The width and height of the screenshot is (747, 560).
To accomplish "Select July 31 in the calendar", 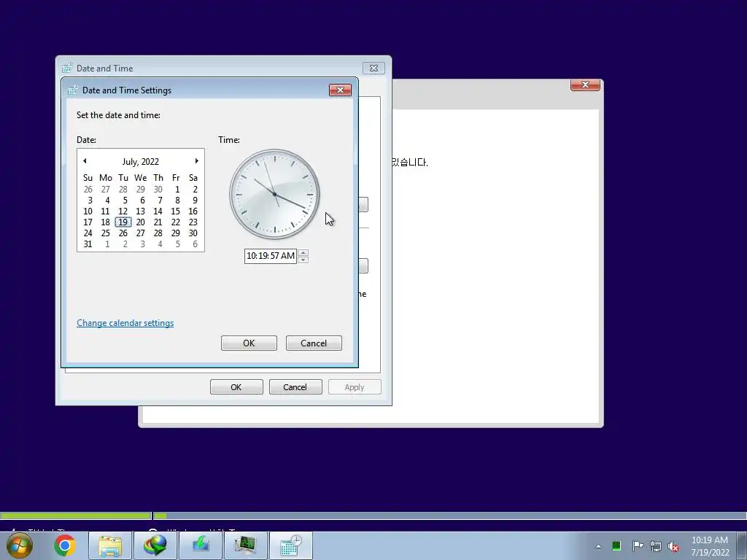I will [88, 244].
